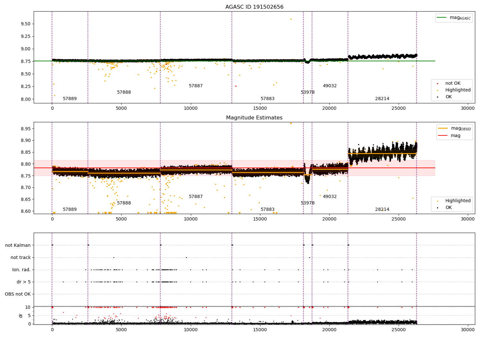Click obsid label 57888 in Magnitude Estimates plot
The width and height of the screenshot is (481, 337).
124,203
